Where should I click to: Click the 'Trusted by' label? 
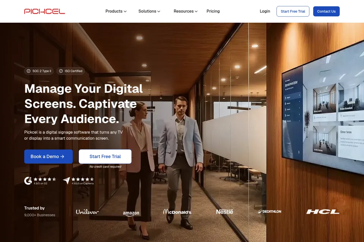[35, 208]
